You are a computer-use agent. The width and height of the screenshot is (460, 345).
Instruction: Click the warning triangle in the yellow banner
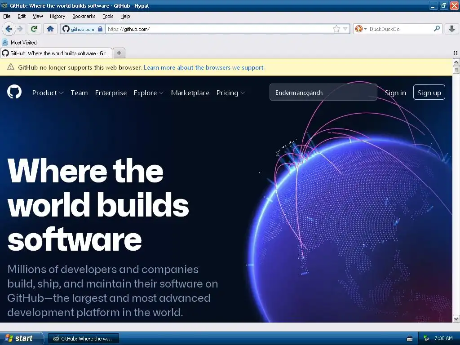pos(11,67)
